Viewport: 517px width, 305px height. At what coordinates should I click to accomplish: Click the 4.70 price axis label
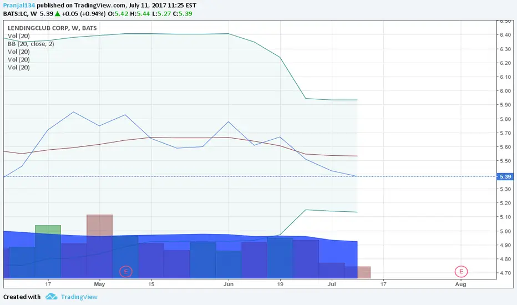(505, 273)
